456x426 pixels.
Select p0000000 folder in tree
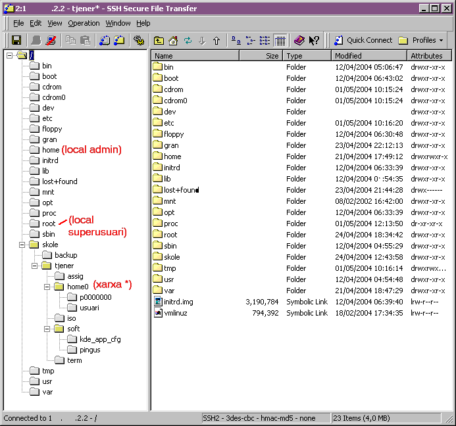[x=95, y=297]
